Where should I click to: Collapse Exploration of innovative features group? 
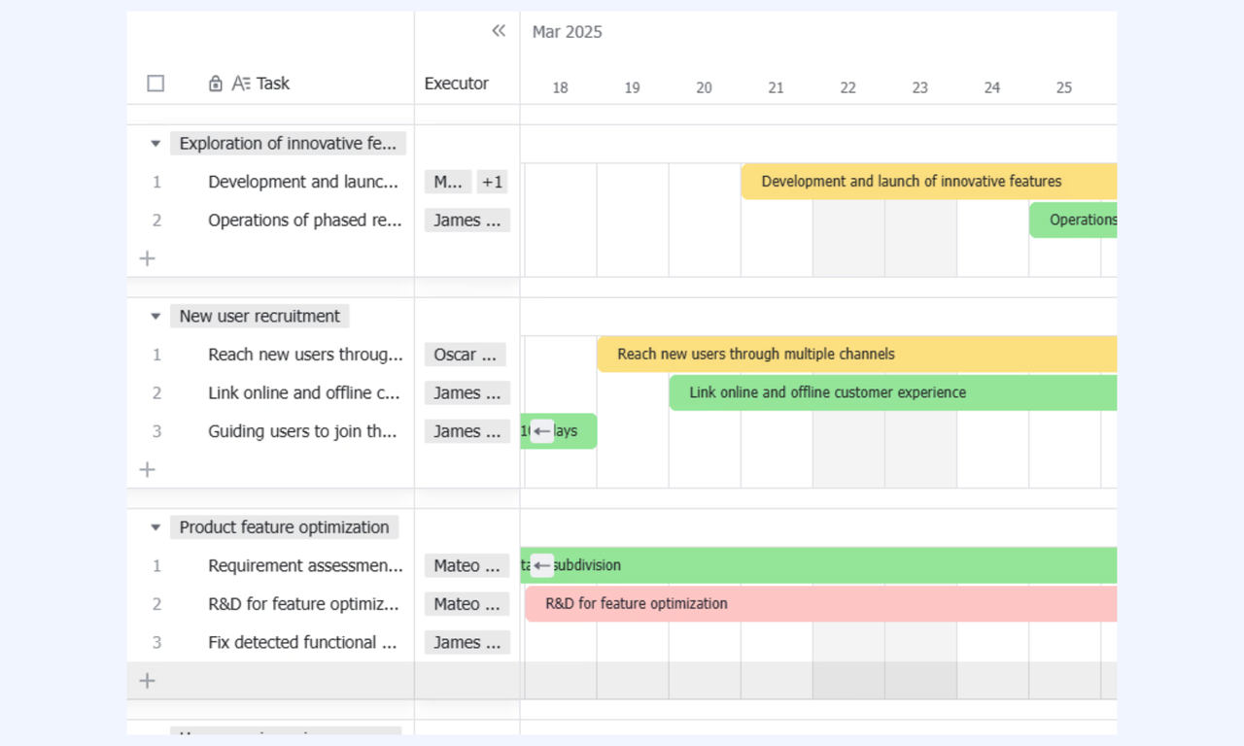click(155, 144)
